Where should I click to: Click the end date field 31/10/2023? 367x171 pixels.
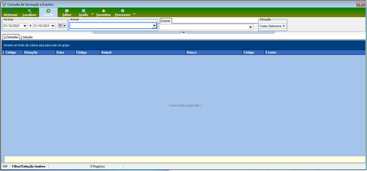click(42, 26)
